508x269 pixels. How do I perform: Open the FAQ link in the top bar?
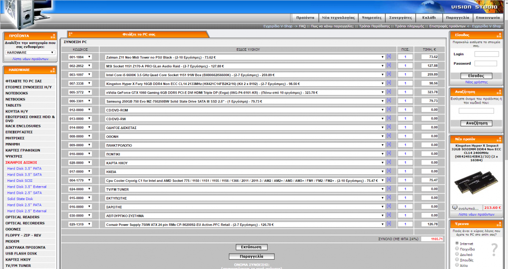[x=302, y=26]
